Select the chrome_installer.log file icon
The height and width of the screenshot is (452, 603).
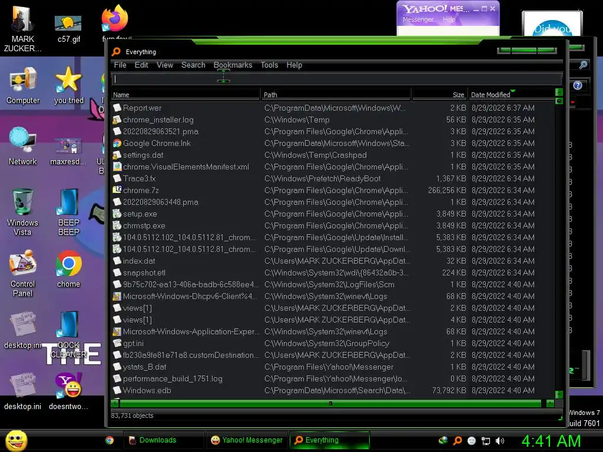(117, 120)
